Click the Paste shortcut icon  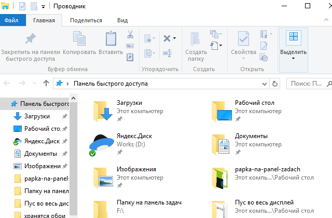(x=130, y=57)
